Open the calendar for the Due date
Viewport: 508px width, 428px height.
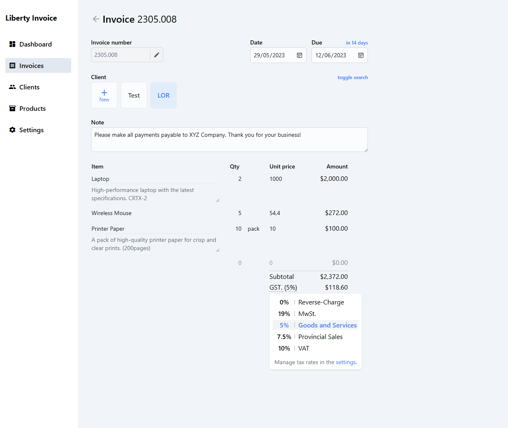tap(361, 55)
